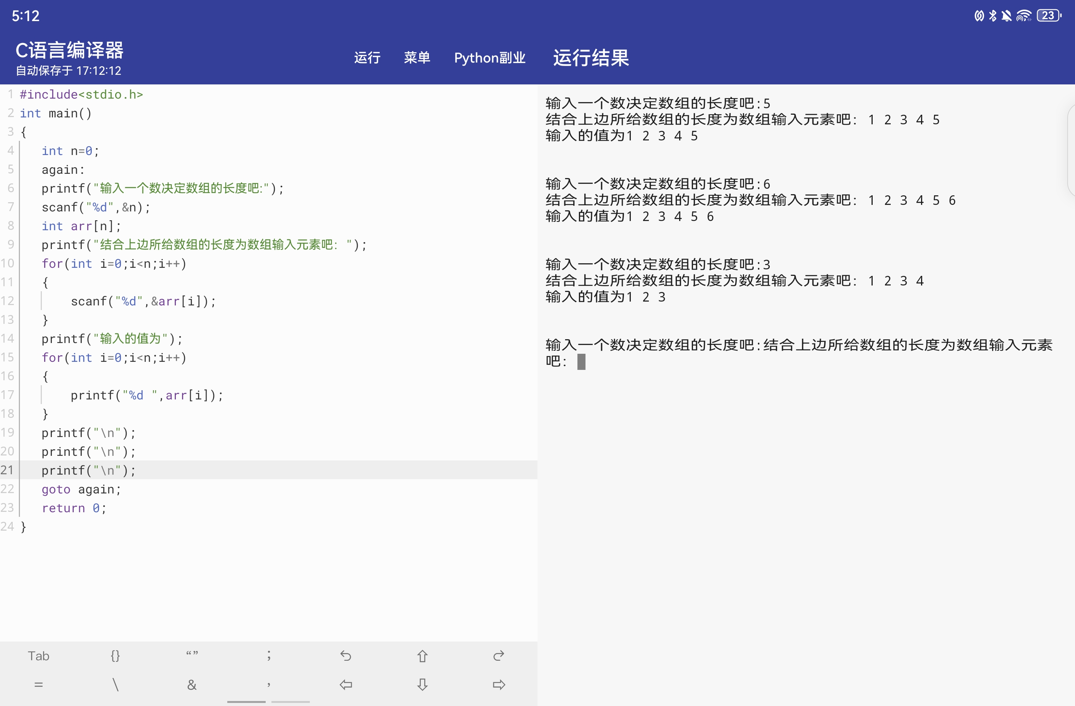This screenshot has height=706, width=1075.
Task: Insert an ampersand with the shortcut key
Action: coord(192,685)
